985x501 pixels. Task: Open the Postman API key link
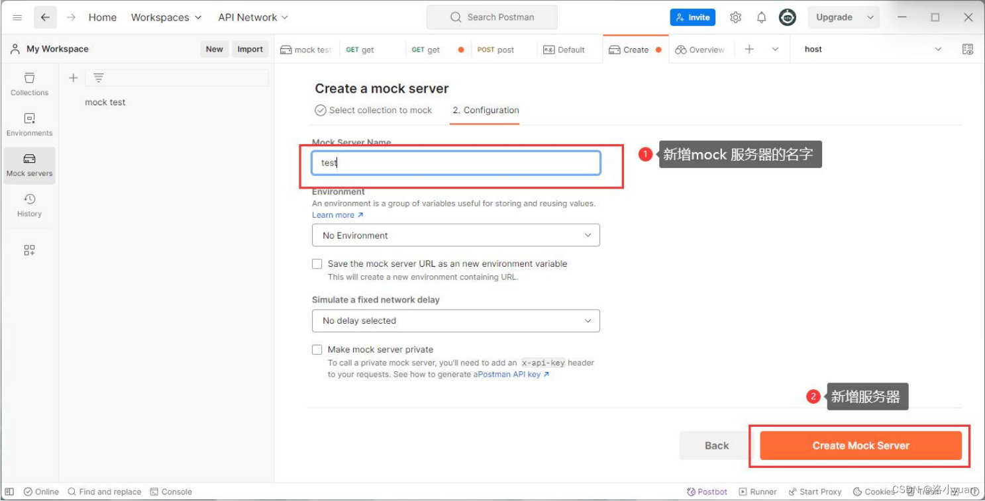click(513, 375)
